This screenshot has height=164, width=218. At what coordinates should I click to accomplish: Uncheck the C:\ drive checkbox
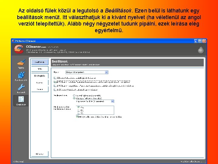[78, 108]
